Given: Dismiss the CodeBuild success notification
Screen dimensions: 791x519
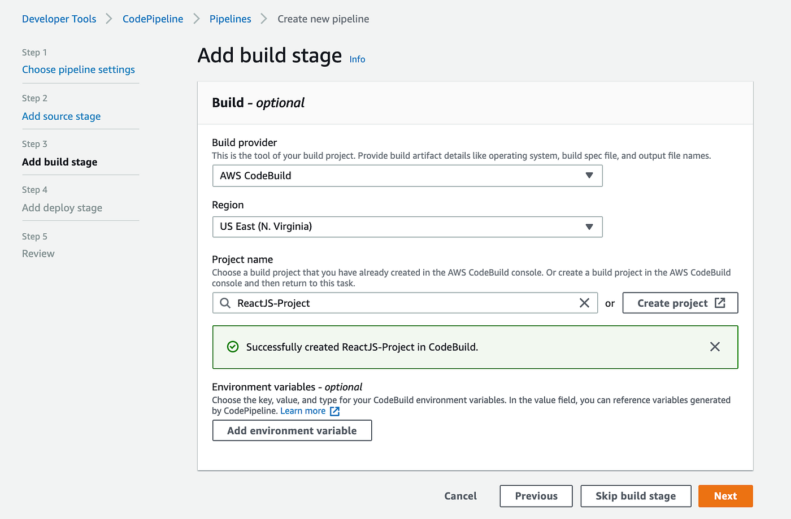Looking at the screenshot, I should tap(715, 347).
